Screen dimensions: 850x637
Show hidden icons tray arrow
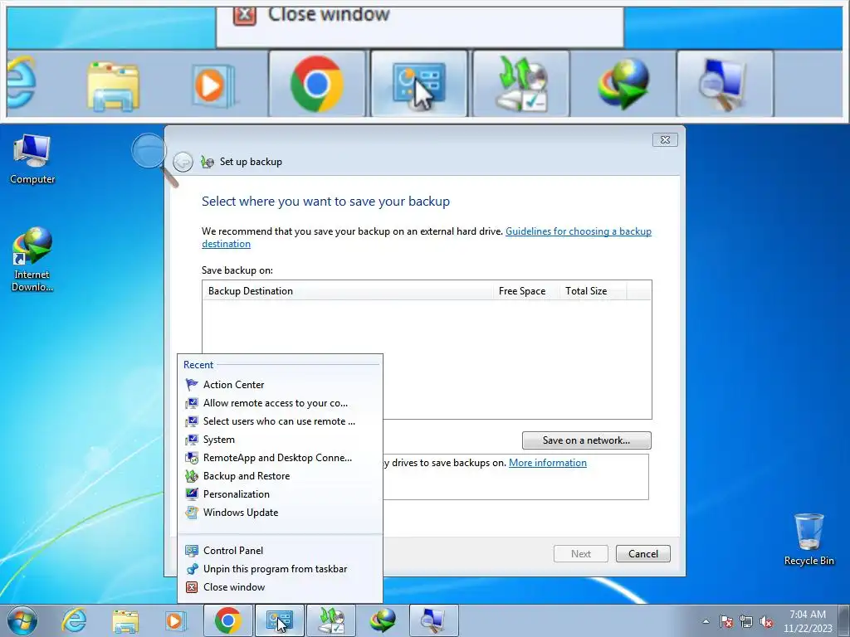tap(706, 621)
